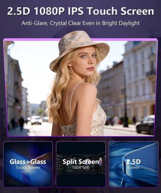Open the Glass+Glass touch screen card
This screenshot has height=193, width=161.
pos(28,164)
